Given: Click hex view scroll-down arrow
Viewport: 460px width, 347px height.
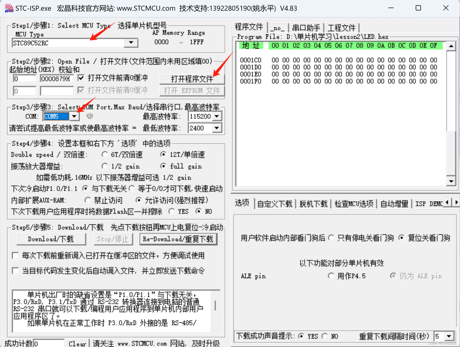Looking at the screenshot, I should click(x=451, y=181).
